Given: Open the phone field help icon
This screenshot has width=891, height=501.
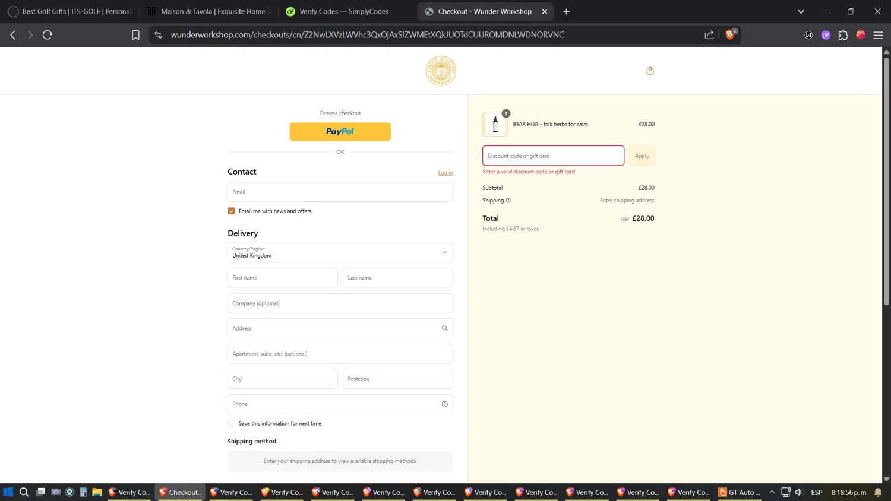Looking at the screenshot, I should (x=444, y=404).
